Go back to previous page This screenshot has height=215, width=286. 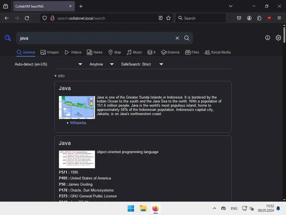click(7, 18)
